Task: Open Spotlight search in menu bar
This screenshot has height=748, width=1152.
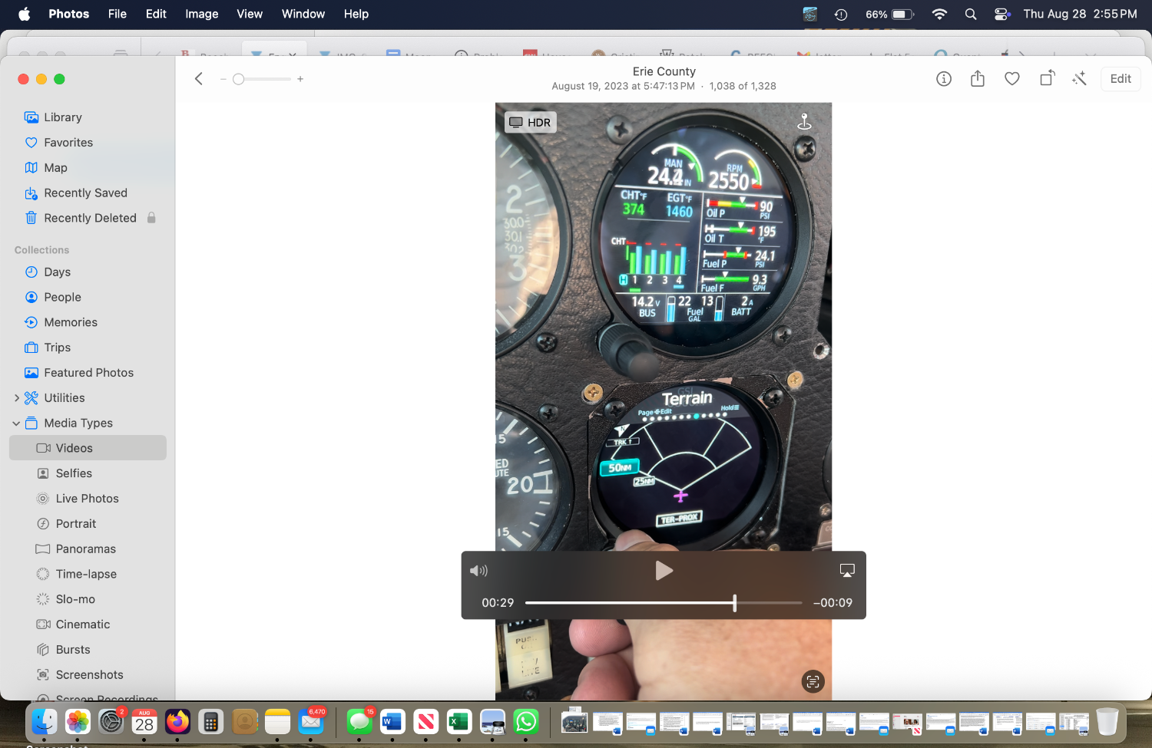Action: [971, 14]
